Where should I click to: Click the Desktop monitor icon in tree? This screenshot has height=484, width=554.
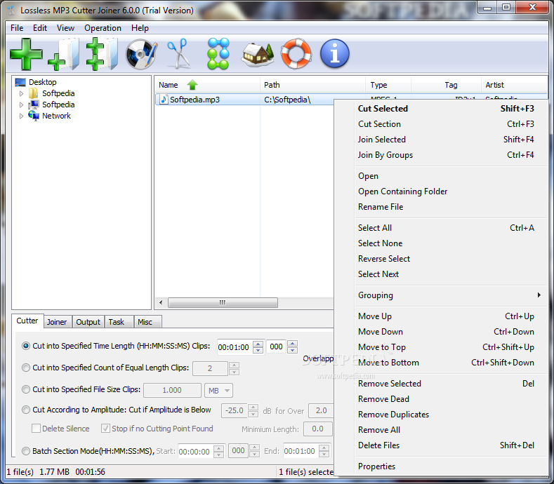point(20,82)
